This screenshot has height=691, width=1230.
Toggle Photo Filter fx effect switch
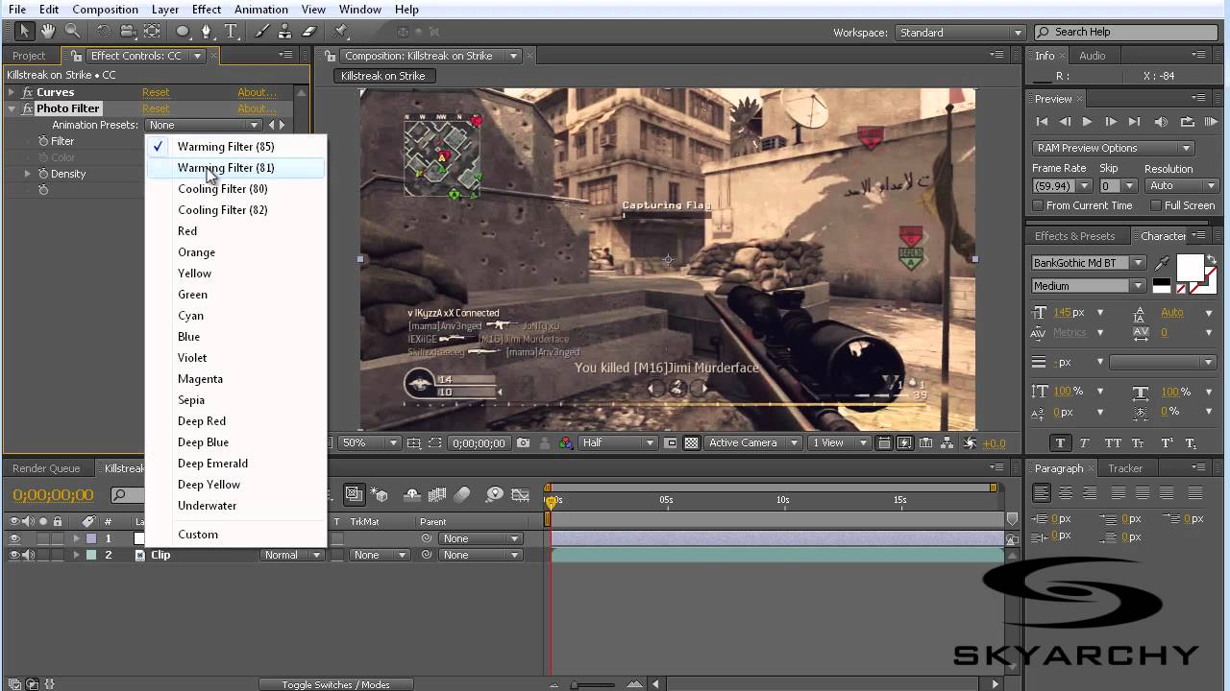click(27, 108)
